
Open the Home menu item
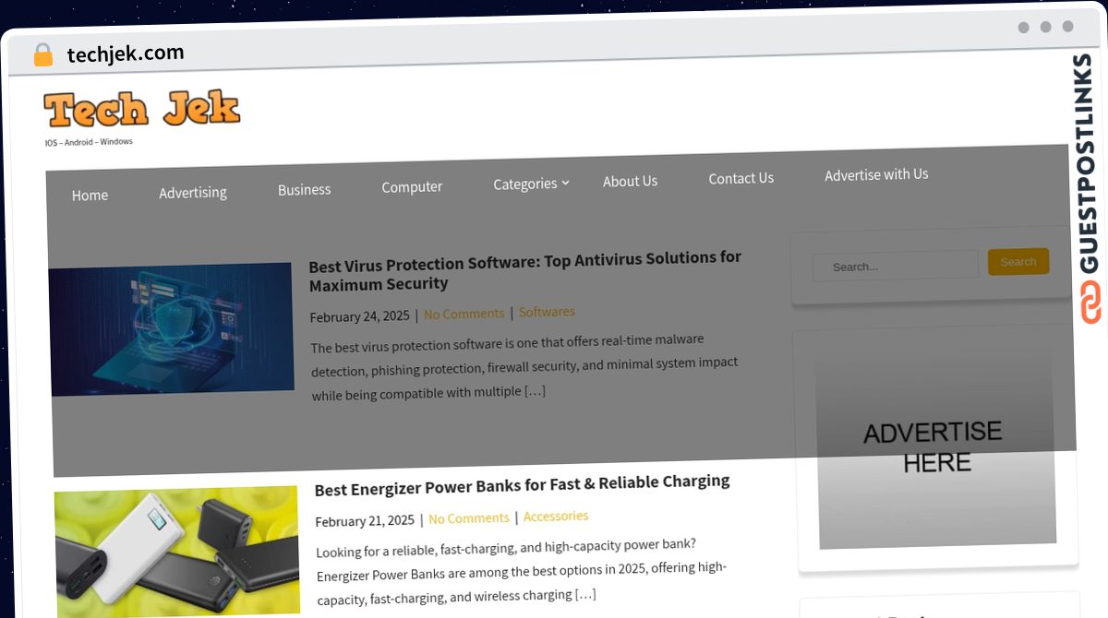[x=90, y=196]
